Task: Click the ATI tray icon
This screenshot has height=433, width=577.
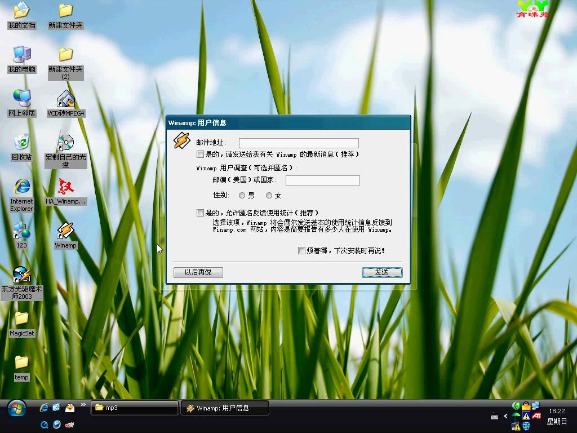Action: [x=536, y=416]
